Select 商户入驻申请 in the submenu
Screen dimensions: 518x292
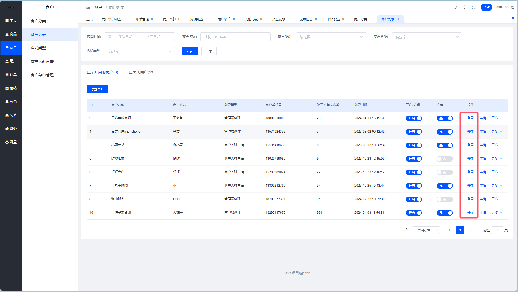coord(42,62)
